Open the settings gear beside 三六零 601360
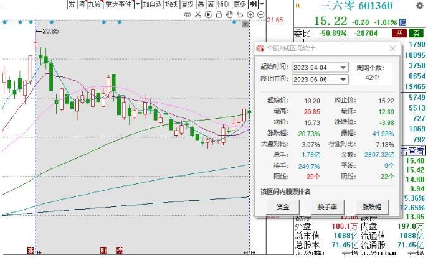 419,6
